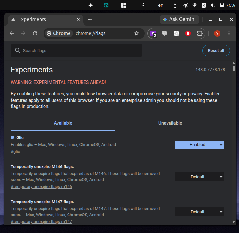The image size is (239, 233).
Task: Click the Temporarily unexpire M146 flags title
Action: pyautogui.click(x=42, y=167)
